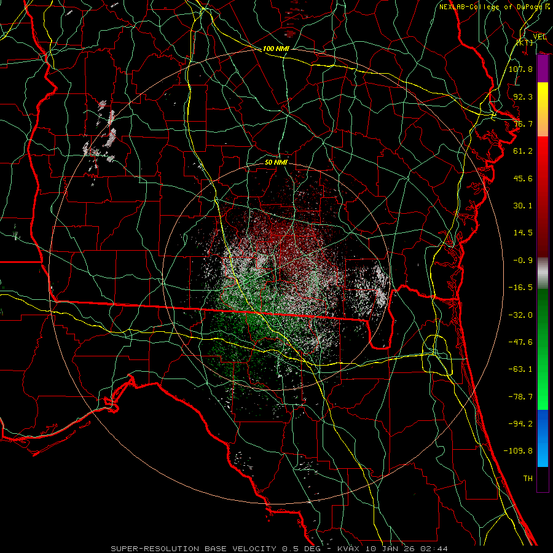Viewport: 553px width, 553px height.
Task: Select the -16.5 velocity scale value
Action: coord(520,288)
